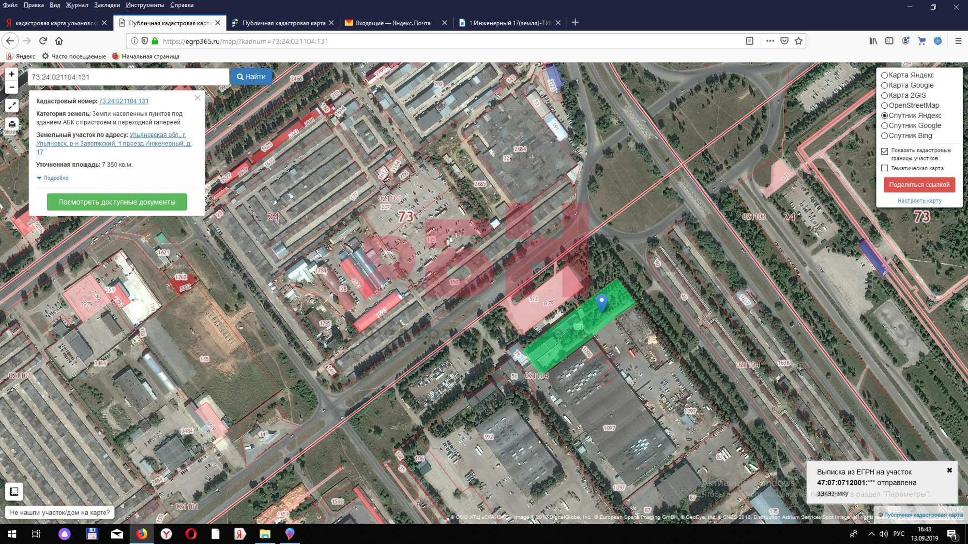The width and height of the screenshot is (968, 544).
Task: Click the cadastral number search field
Action: point(128,77)
